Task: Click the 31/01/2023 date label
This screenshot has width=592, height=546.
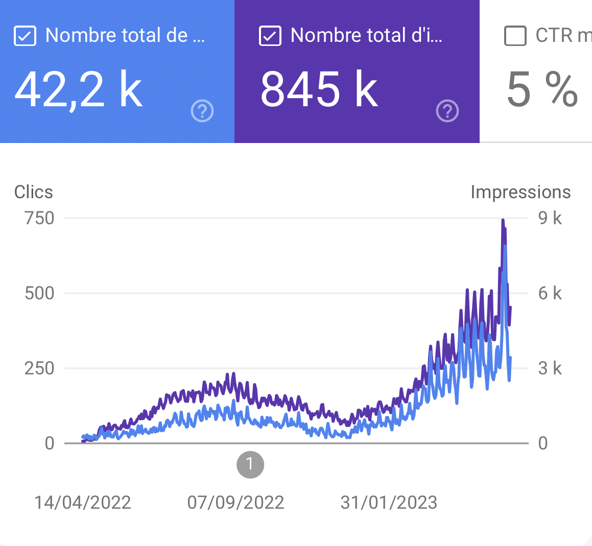Action: (389, 503)
